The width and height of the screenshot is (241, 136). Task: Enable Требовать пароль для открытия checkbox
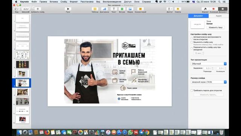(192, 91)
